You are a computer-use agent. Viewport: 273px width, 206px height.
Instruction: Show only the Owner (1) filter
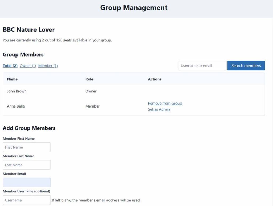click(x=28, y=66)
